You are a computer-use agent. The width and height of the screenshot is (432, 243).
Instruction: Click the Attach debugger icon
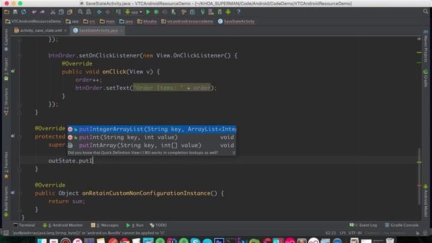coord(173,12)
